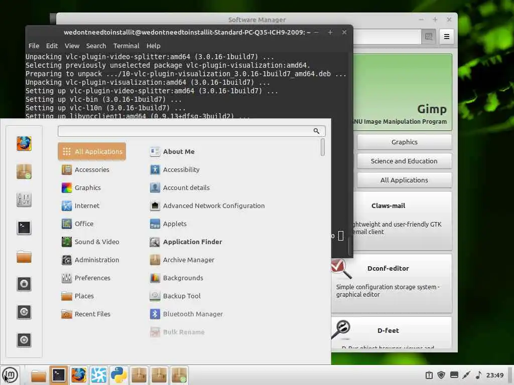The width and height of the screenshot is (514, 385).
Task: Click the search magnifier in menu search box
Action: tap(316, 131)
